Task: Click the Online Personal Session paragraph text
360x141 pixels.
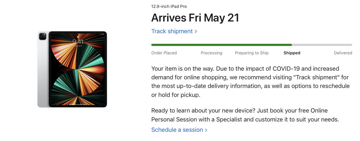Action: click(x=245, y=115)
